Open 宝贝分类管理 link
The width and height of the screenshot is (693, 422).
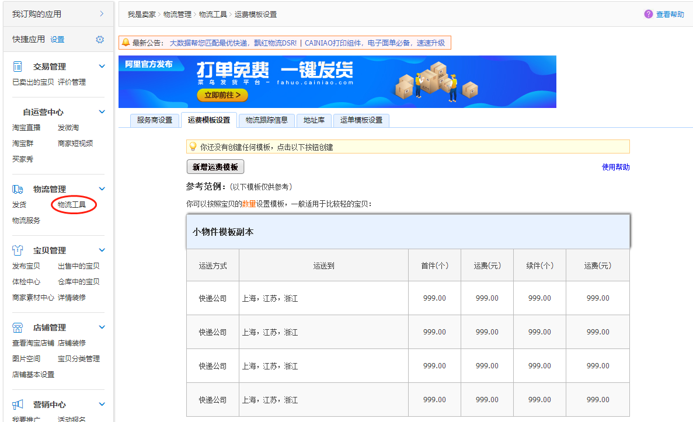click(79, 359)
